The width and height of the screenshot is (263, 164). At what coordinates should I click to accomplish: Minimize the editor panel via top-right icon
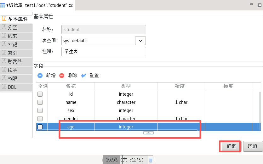[x=251, y=5]
